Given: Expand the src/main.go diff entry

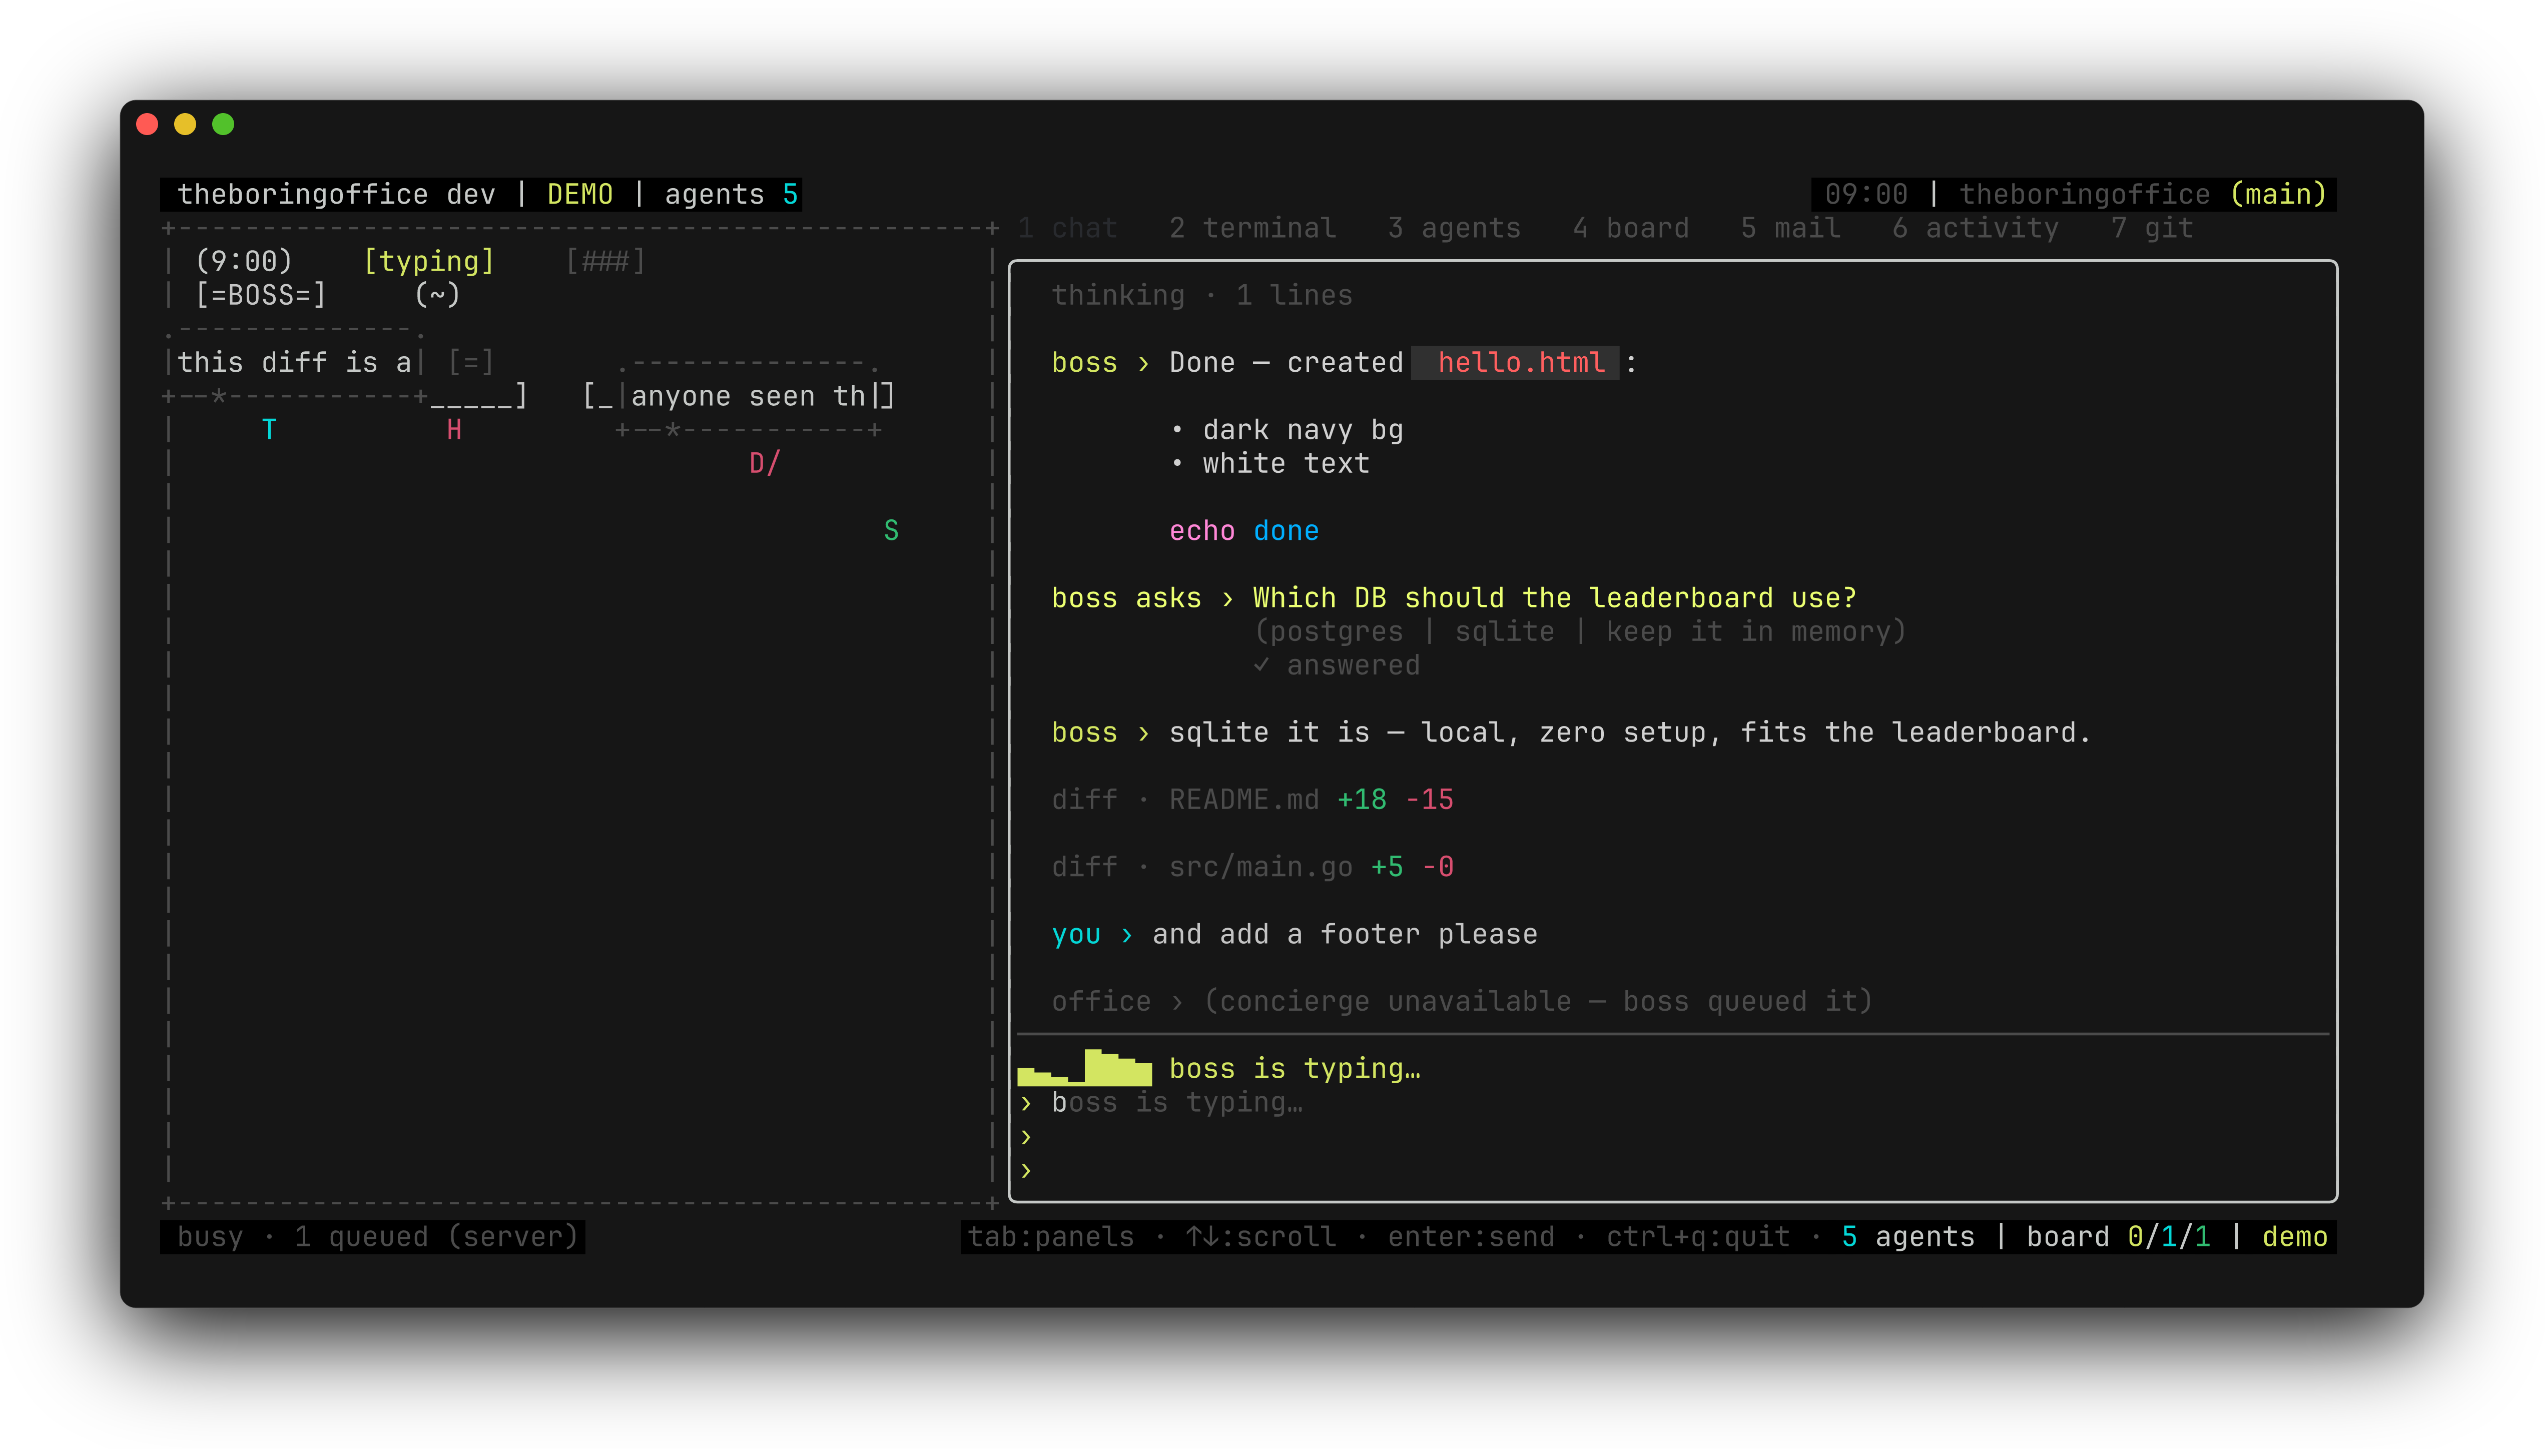Looking at the screenshot, I should 1252,867.
